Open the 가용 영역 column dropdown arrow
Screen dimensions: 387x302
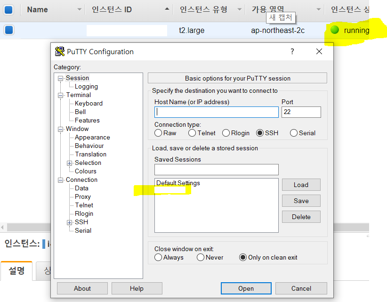tap(318, 9)
